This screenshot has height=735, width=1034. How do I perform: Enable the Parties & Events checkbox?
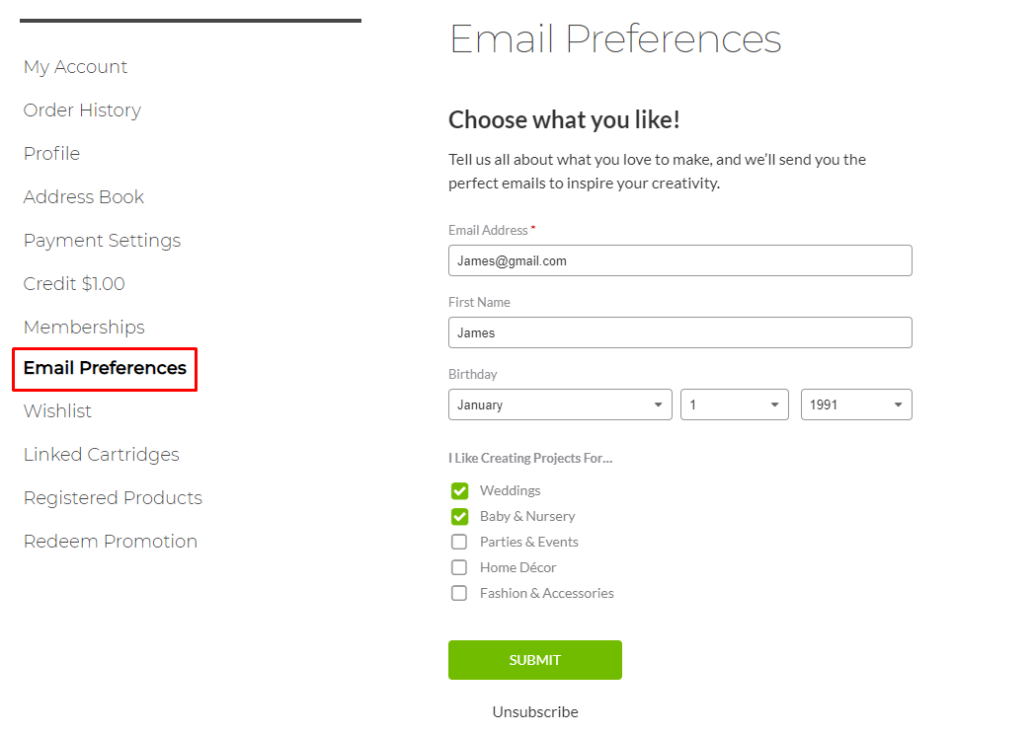click(x=459, y=542)
